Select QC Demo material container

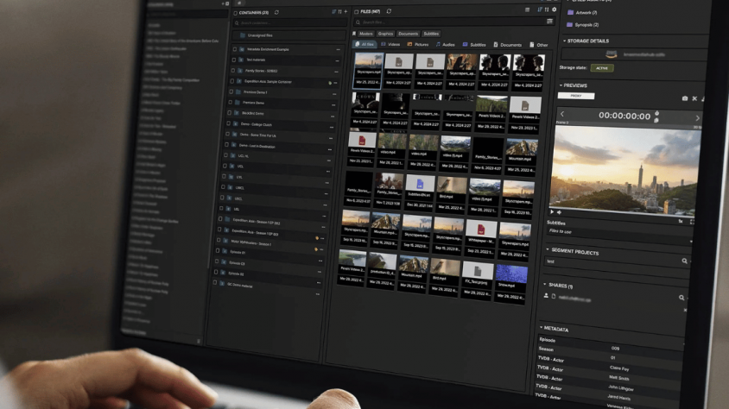pos(240,285)
